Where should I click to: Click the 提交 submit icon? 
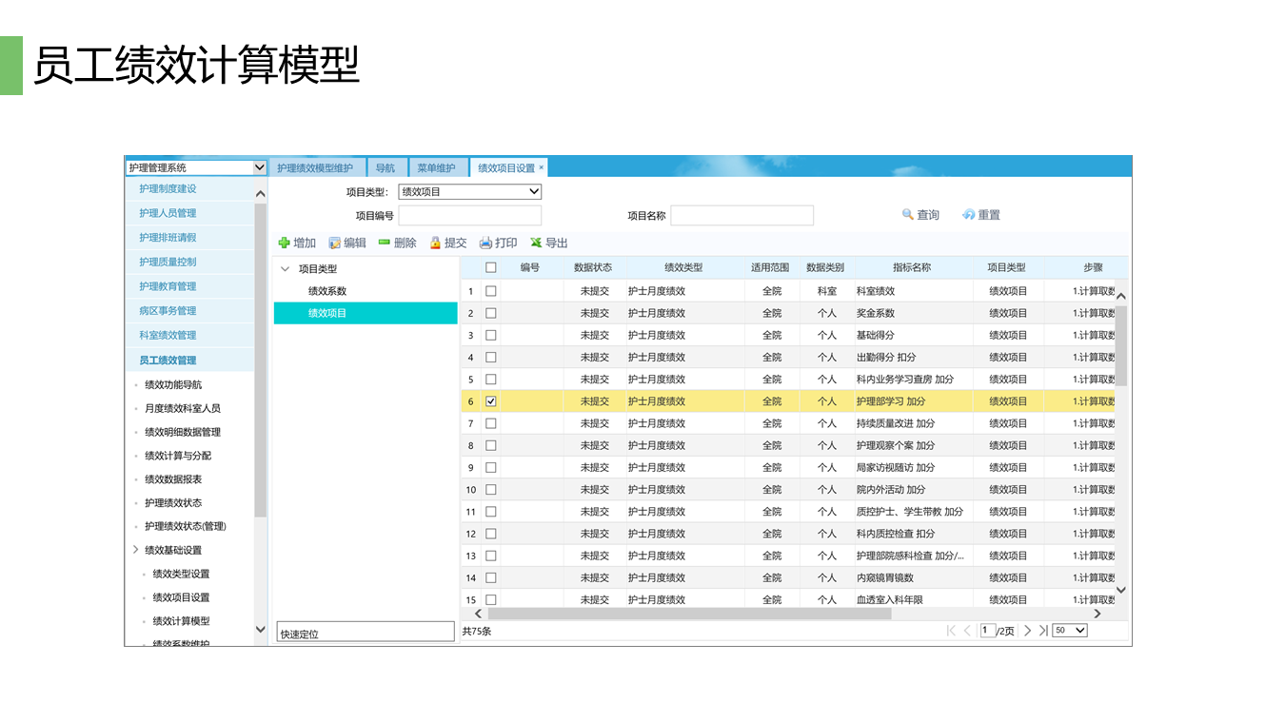pyautogui.click(x=434, y=243)
